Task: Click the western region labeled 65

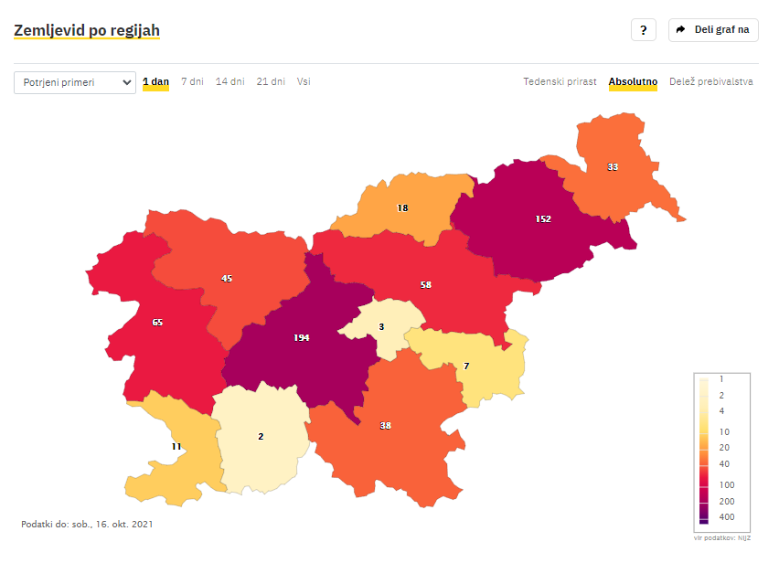Action: (157, 323)
